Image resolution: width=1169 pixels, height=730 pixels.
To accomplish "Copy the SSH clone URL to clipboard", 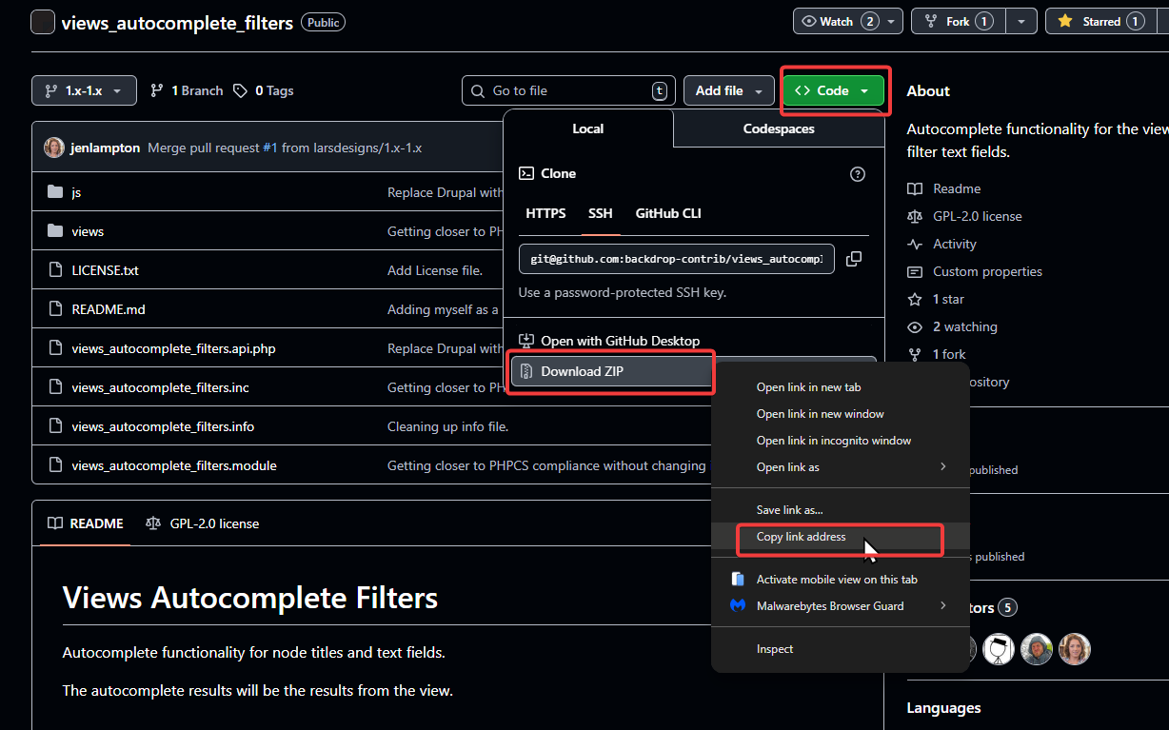I will [x=854, y=259].
